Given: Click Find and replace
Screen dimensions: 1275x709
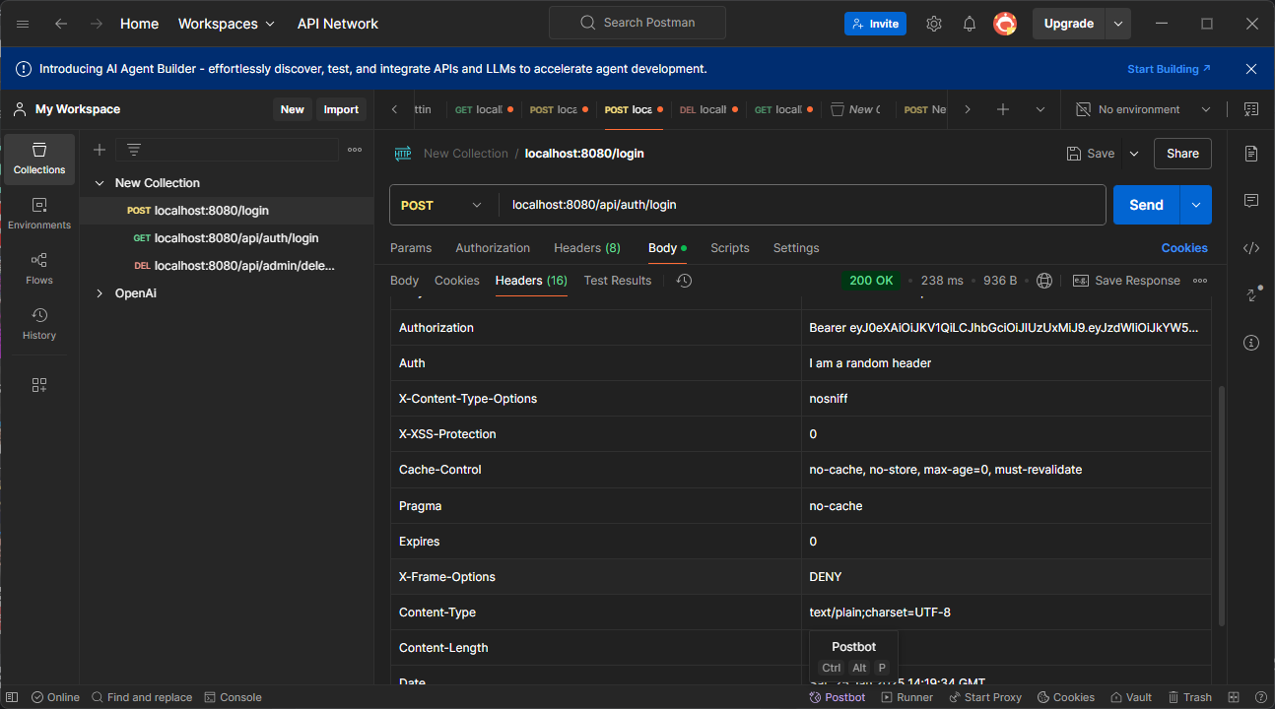Looking at the screenshot, I should (142, 697).
